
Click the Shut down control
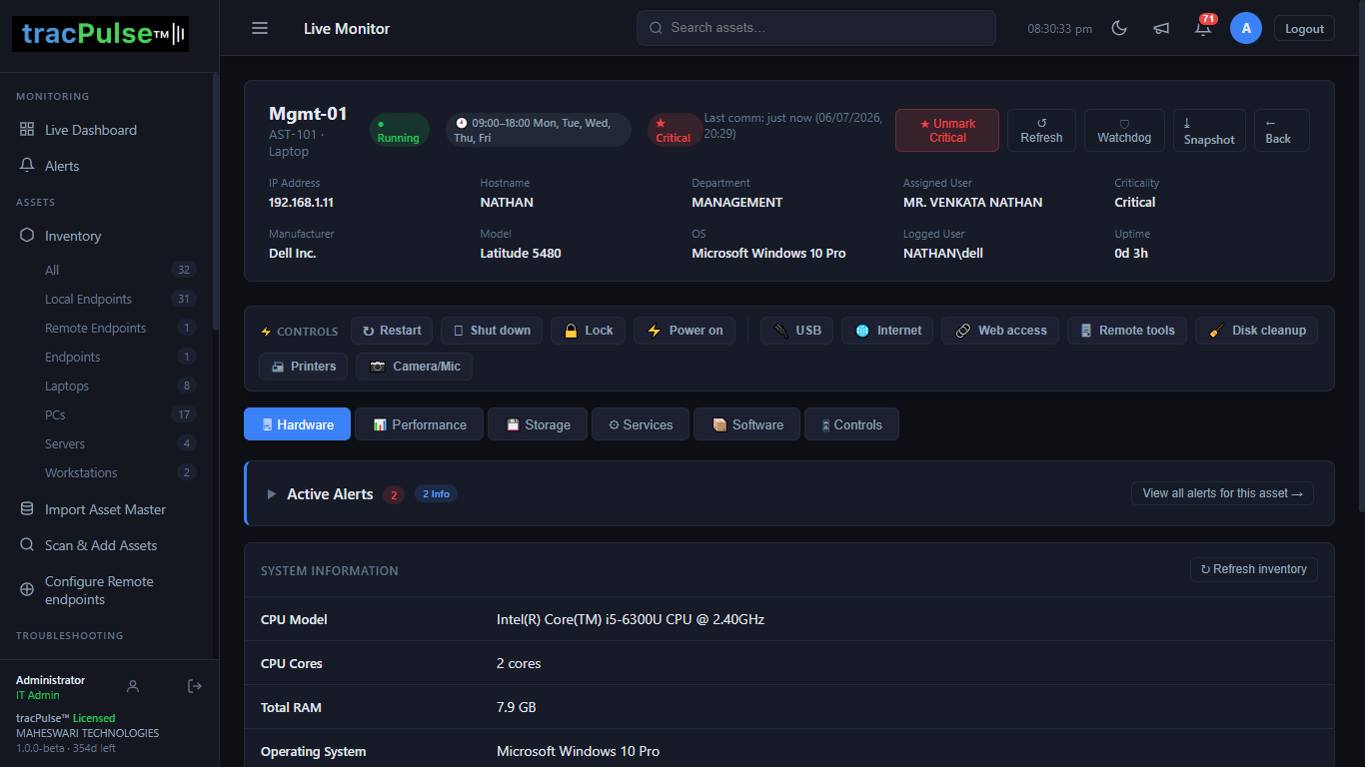coord(492,331)
